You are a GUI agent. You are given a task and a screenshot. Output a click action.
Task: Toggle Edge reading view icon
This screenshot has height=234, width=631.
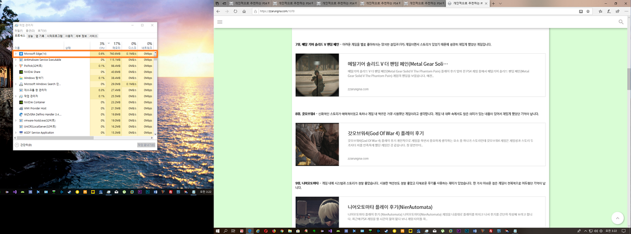tap(581, 12)
